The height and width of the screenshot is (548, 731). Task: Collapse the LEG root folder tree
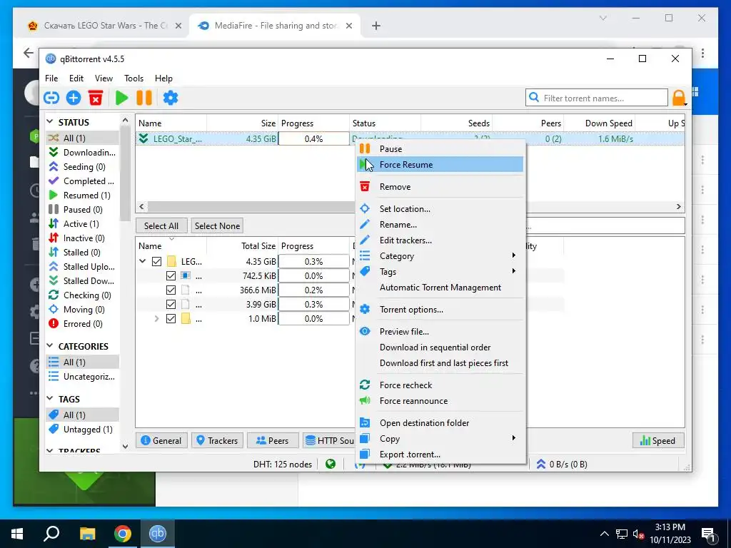(x=143, y=261)
